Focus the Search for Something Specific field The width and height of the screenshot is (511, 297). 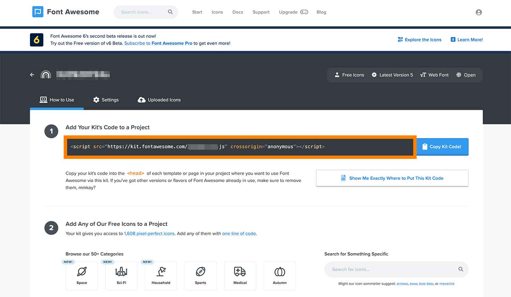tap(392, 269)
